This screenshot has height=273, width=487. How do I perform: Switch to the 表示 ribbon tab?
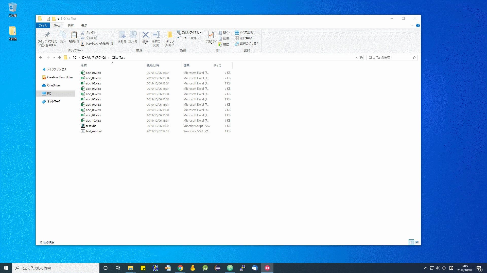[x=84, y=25]
